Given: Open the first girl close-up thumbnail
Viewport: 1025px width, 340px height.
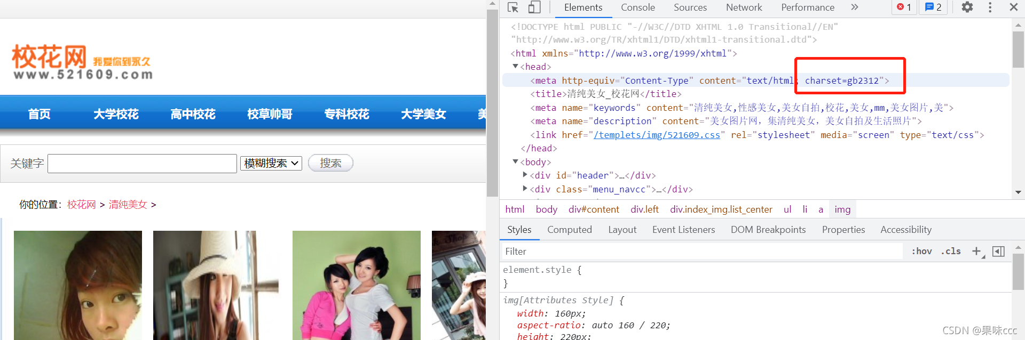Looking at the screenshot, I should 78,285.
